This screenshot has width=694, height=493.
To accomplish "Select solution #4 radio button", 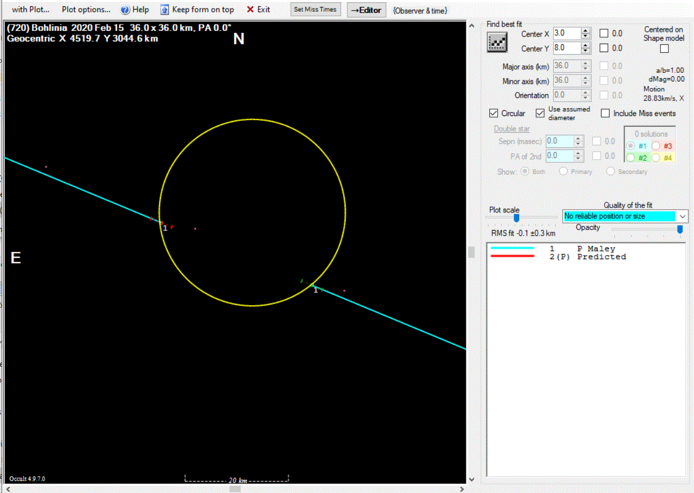I will (656, 158).
